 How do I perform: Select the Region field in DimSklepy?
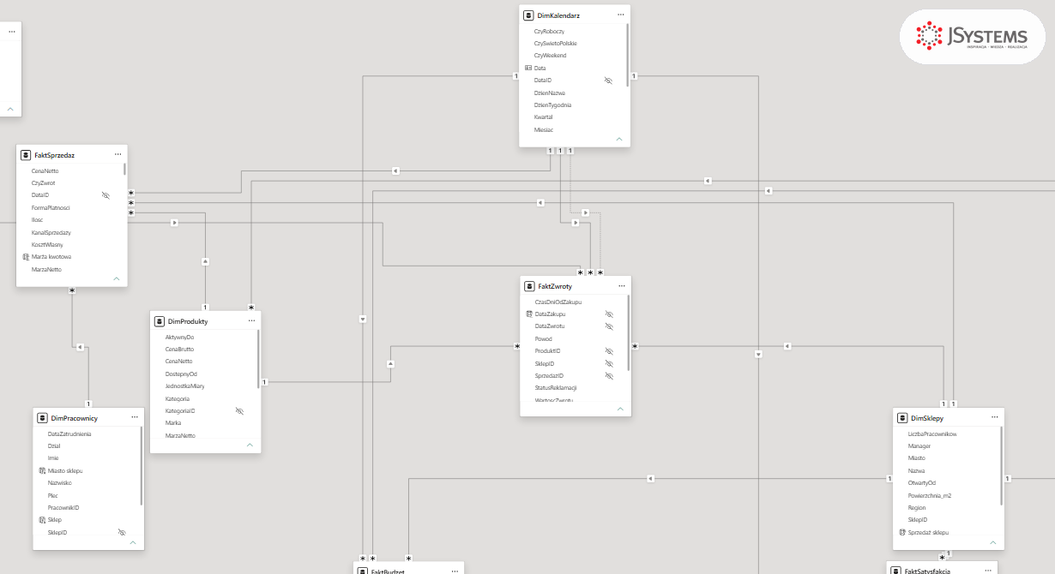point(917,507)
